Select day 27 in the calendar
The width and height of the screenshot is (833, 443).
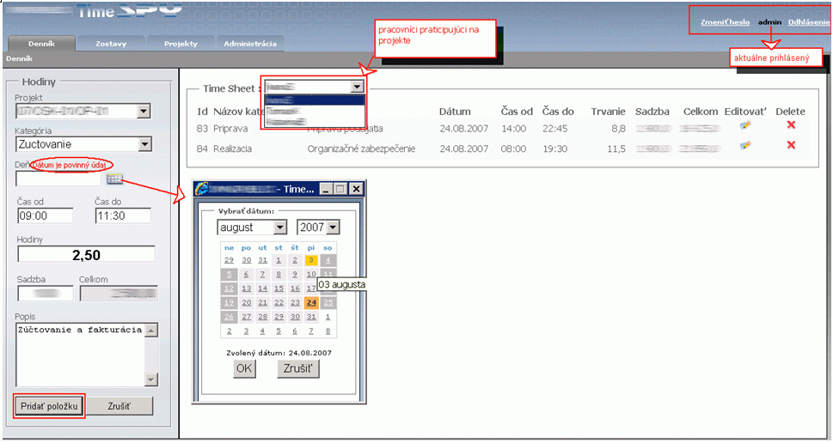[x=246, y=317]
